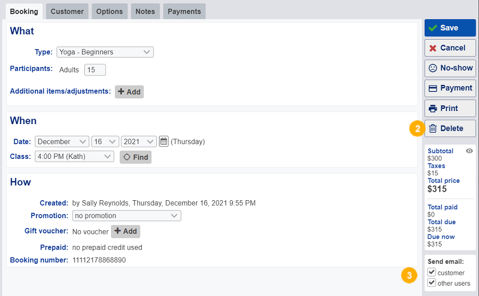Screen dimensions: 479x296
Task: Click the Created by Sally Reynolds text
Action: coord(164,203)
